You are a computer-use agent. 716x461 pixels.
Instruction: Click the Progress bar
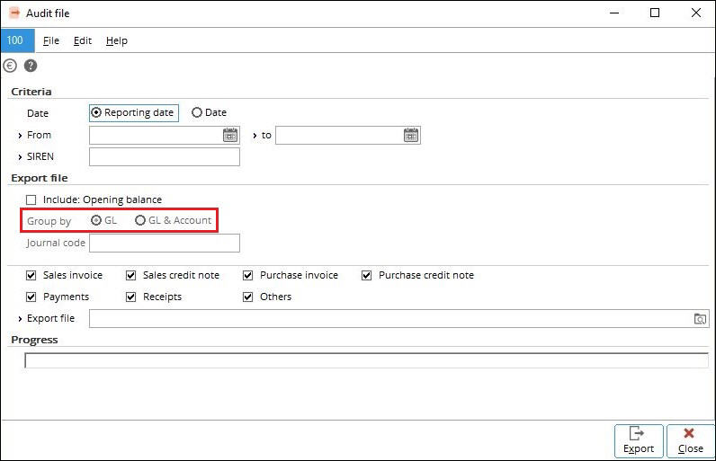pyautogui.click(x=366, y=360)
